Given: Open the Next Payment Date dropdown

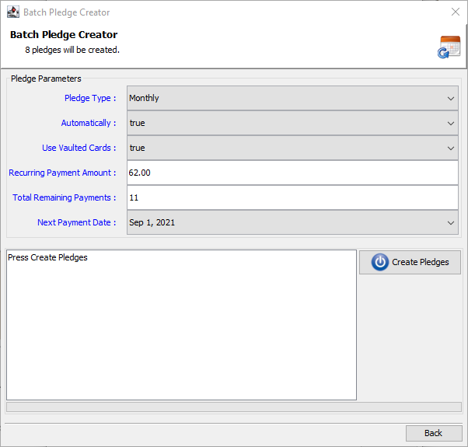Looking at the screenshot, I should click(292, 222).
